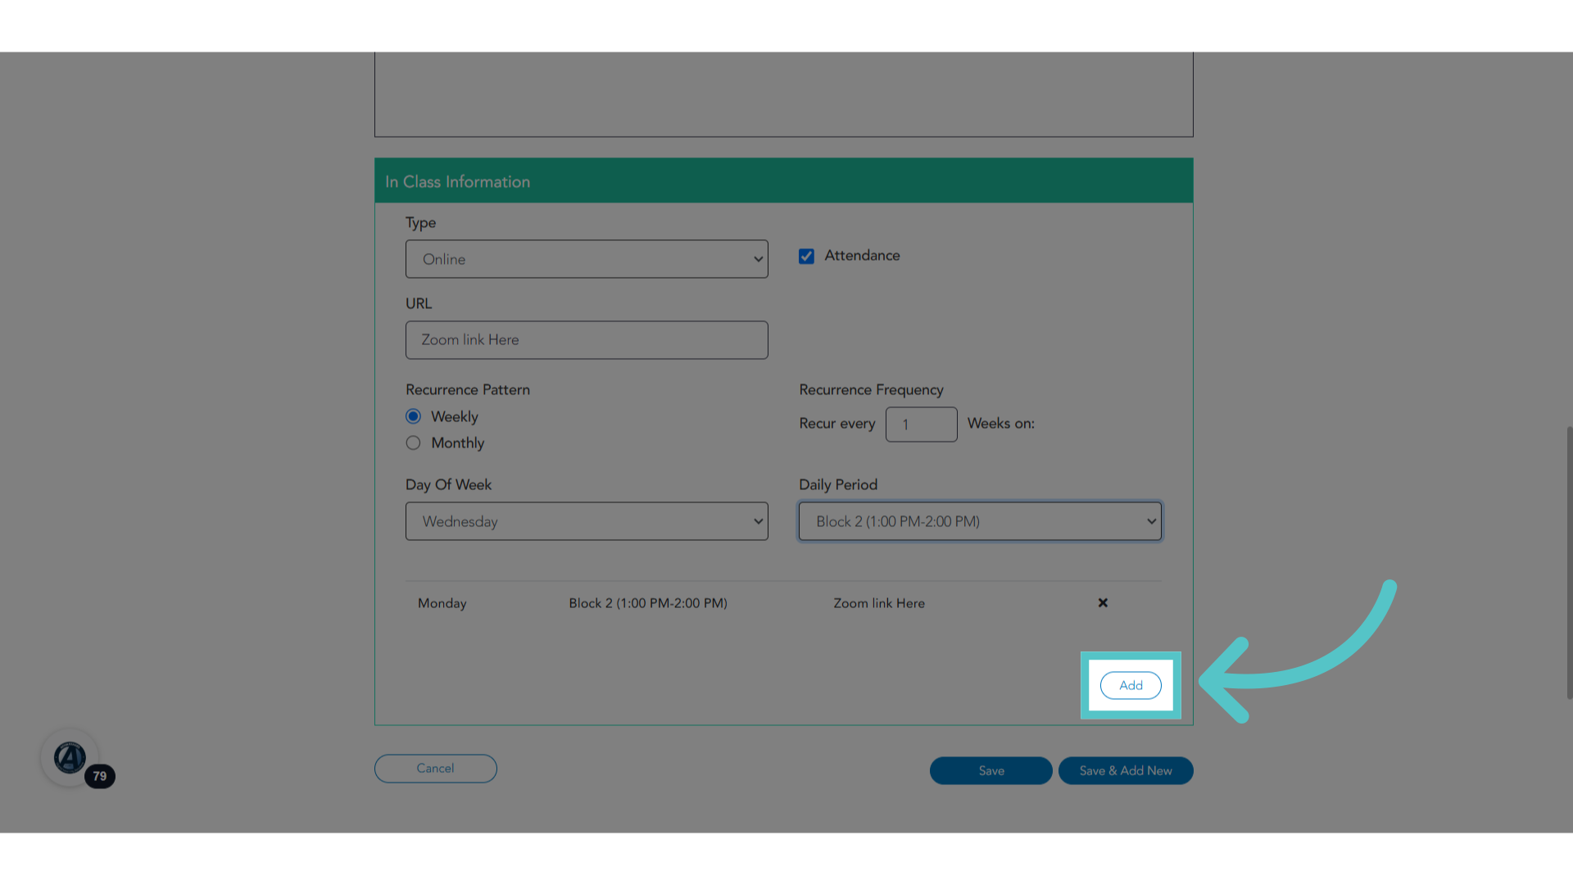Click the Save button
This screenshot has height=885, width=1573.
[991, 770]
